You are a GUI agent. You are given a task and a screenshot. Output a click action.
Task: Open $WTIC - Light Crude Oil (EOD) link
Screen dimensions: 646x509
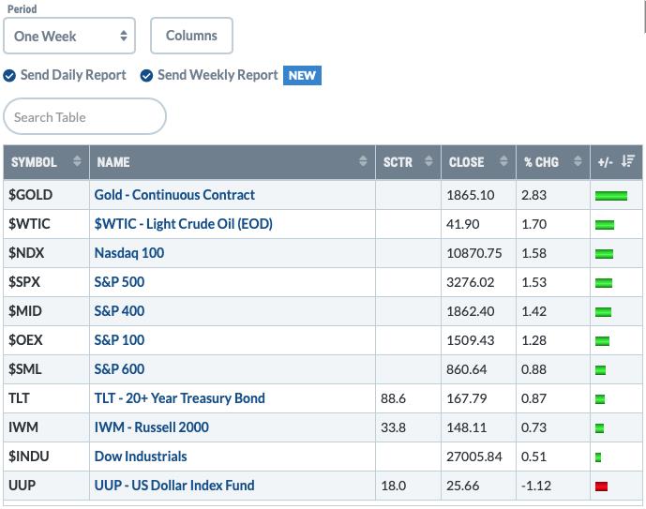tap(184, 224)
